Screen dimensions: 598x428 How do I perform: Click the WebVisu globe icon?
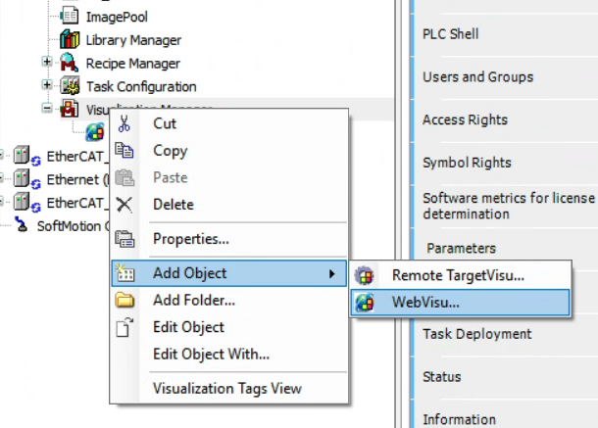click(365, 303)
